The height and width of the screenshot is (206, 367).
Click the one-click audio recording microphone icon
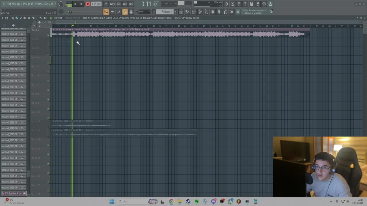click(239, 4)
